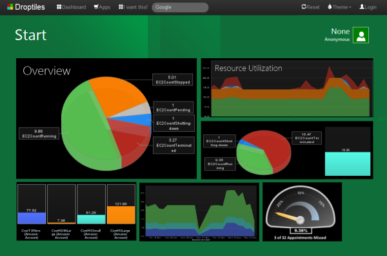Click the cyan 10.30 bar
Viewport: 387px width, 256px height.
[x=348, y=164]
